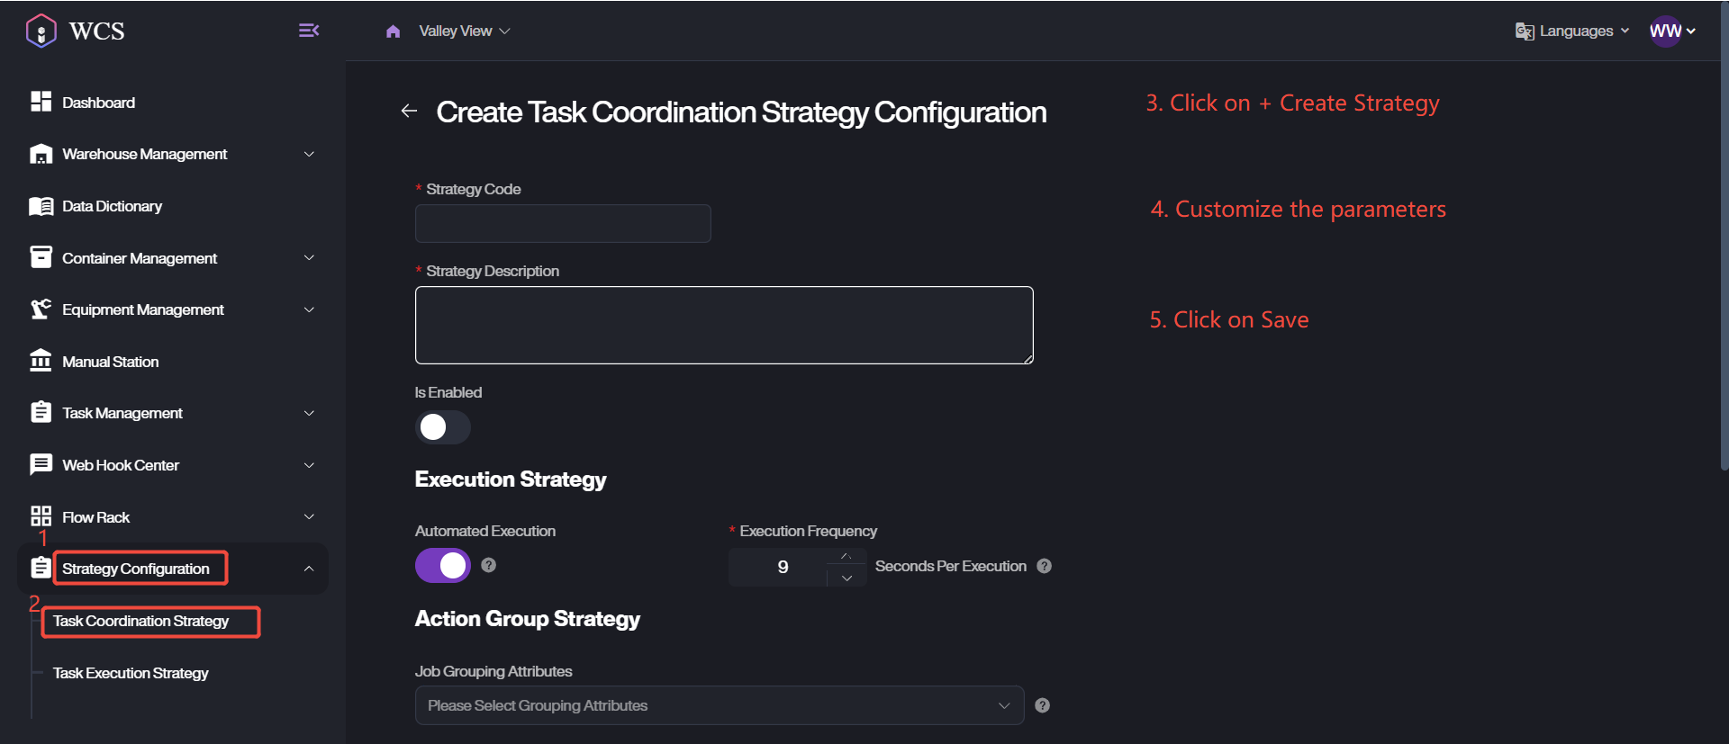This screenshot has height=744, width=1729.
Task: Click the Strategy Code input field
Action: point(563,223)
